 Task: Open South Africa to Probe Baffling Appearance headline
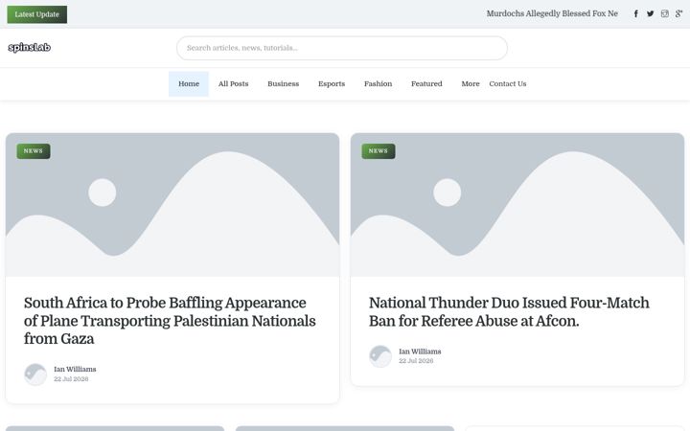170,321
